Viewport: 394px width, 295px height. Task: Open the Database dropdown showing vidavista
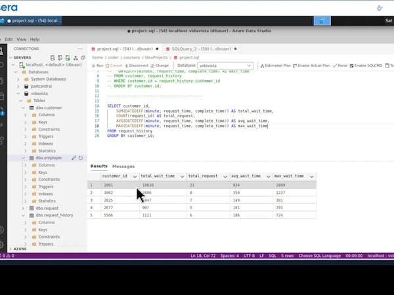(x=225, y=66)
